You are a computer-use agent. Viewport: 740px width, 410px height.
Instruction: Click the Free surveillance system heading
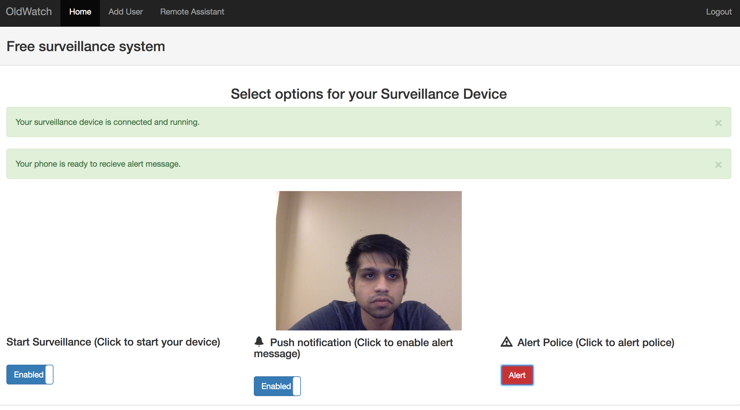(x=86, y=46)
